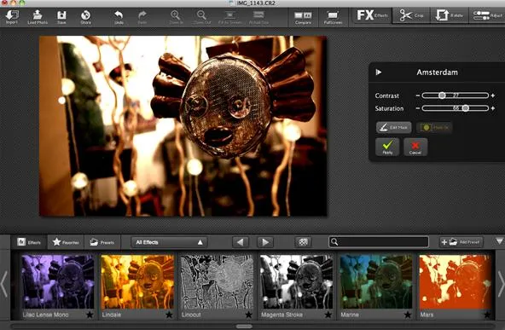Adjust the Saturation slider handle
The height and width of the screenshot is (330, 505).
coord(466,108)
